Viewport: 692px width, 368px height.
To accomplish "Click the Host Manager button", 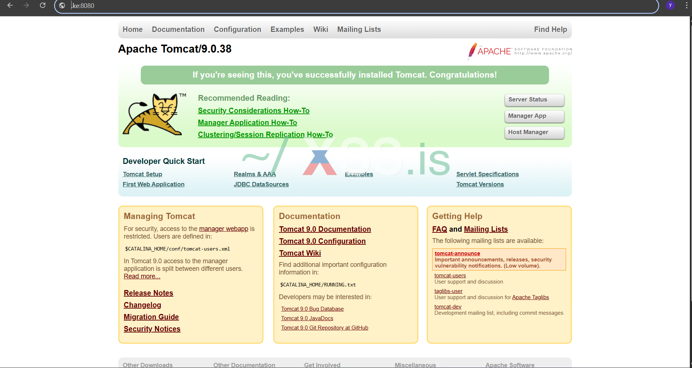I will (534, 132).
